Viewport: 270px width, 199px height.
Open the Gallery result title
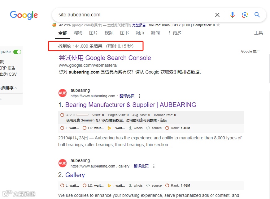point(75,175)
